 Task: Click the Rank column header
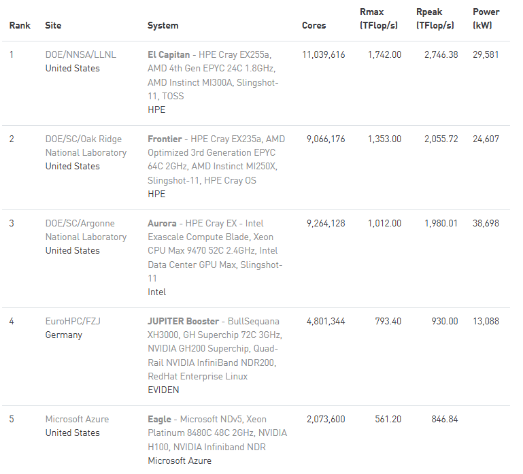pyautogui.click(x=20, y=25)
